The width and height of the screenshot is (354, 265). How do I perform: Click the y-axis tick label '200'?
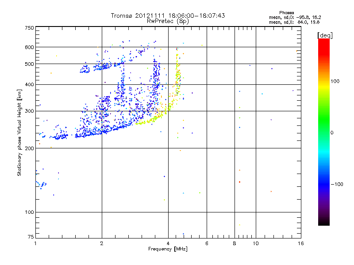[x=30, y=148]
